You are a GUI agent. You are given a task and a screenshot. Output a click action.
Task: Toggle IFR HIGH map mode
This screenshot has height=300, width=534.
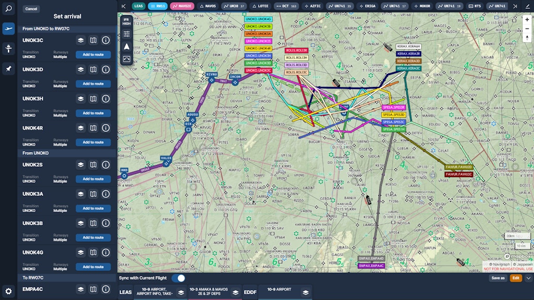click(127, 21)
